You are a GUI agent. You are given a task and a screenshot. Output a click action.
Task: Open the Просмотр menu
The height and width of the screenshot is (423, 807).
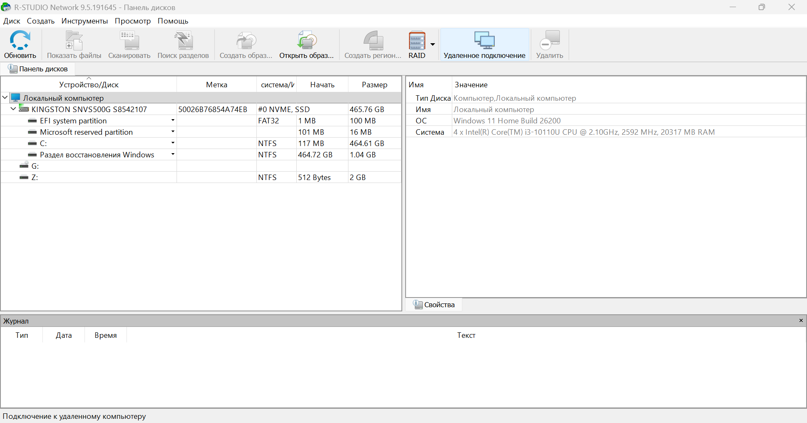tap(132, 21)
